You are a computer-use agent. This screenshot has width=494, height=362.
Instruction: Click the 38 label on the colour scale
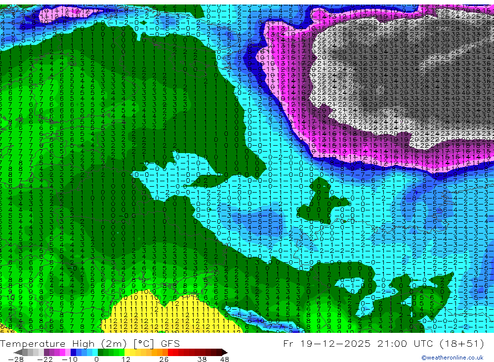coord(202,359)
